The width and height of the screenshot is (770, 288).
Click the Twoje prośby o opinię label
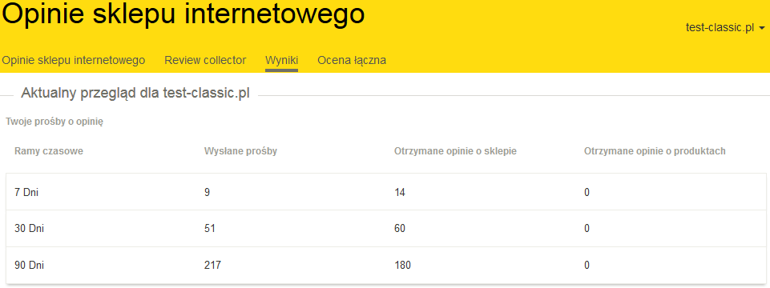tap(54, 122)
